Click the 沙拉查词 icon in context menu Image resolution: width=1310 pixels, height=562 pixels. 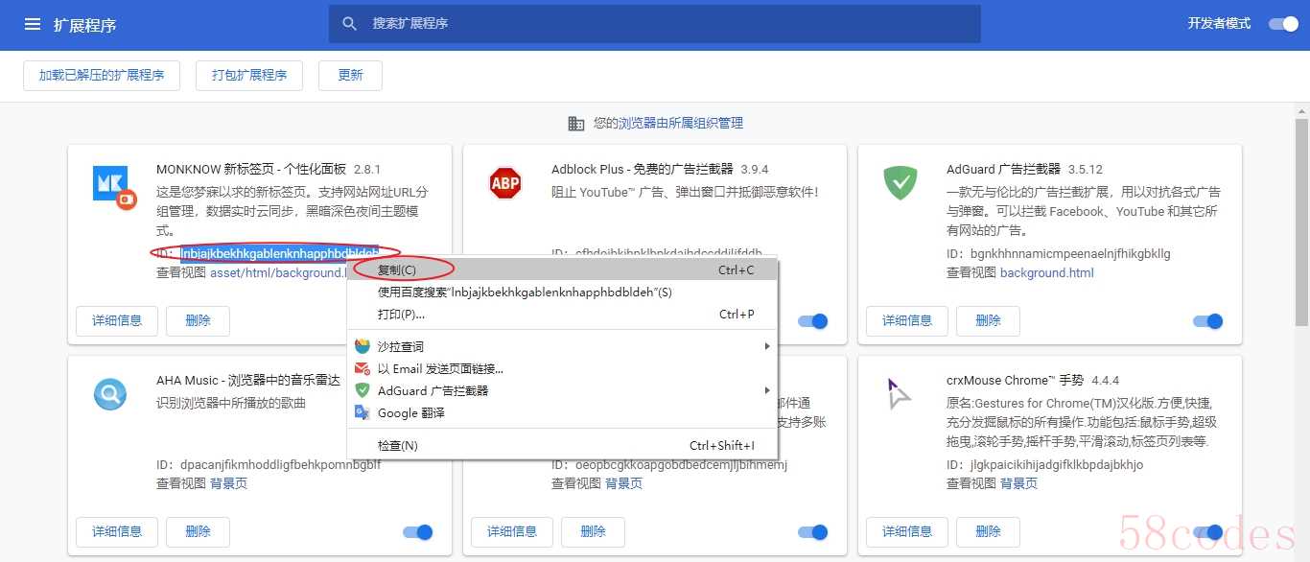tap(363, 346)
